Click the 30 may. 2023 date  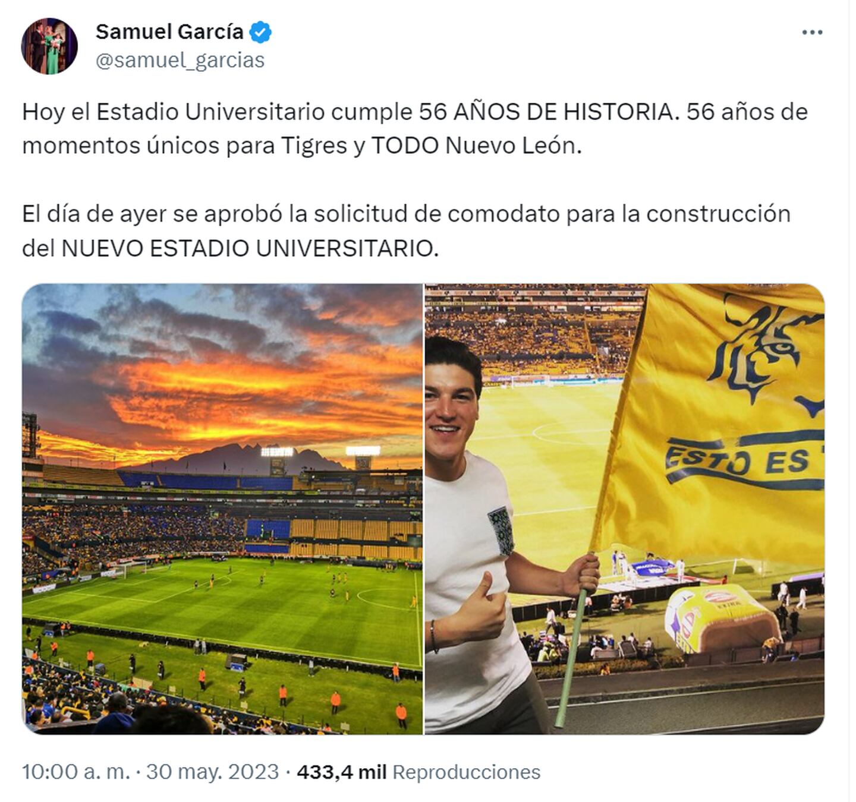(212, 772)
